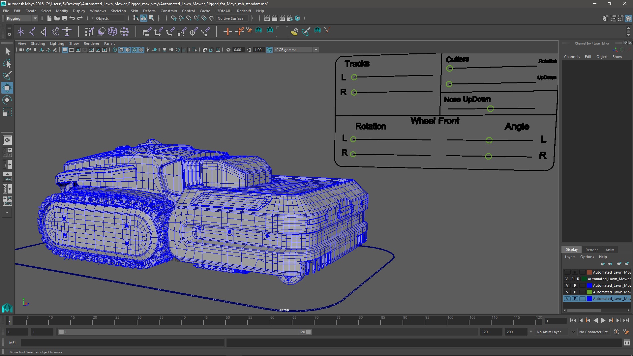633x356 pixels.
Task: Open the Skeleton menu
Action: click(118, 11)
